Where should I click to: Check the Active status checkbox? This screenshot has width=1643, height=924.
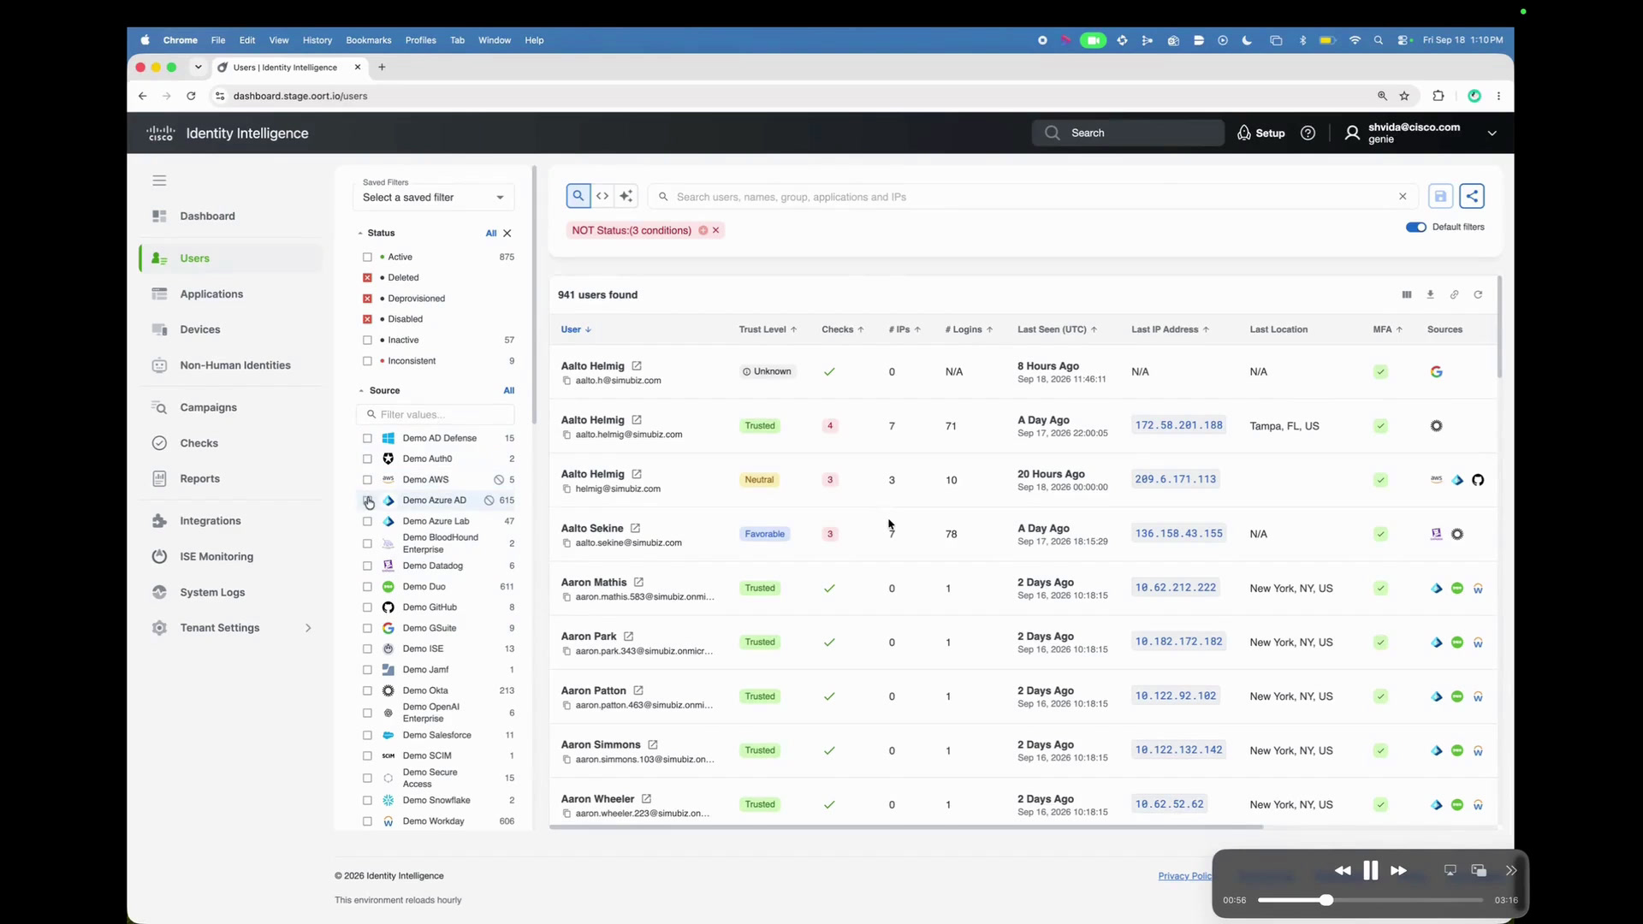[x=367, y=257]
